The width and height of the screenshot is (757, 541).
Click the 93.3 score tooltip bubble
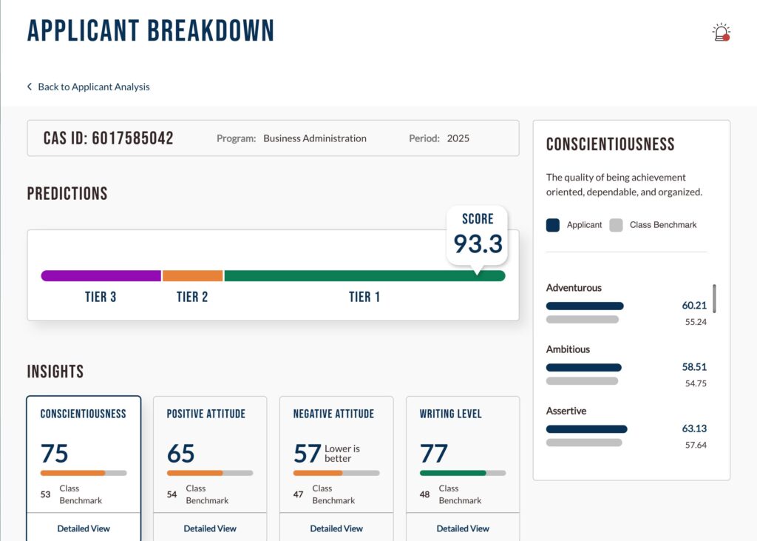click(x=477, y=235)
